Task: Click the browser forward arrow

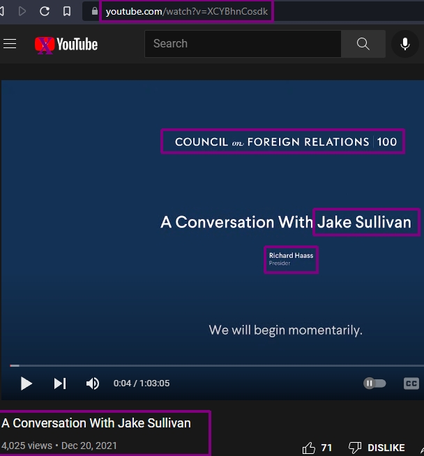Action: (x=22, y=11)
